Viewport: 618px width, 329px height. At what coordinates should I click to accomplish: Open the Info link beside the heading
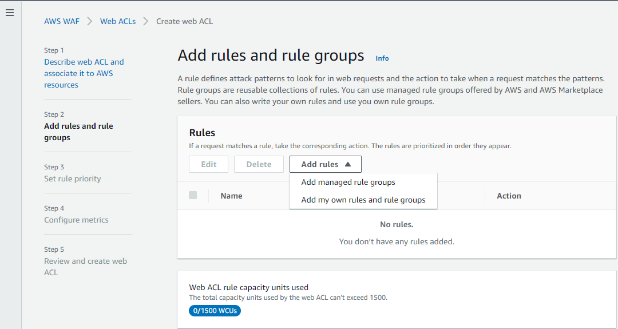pyautogui.click(x=382, y=58)
